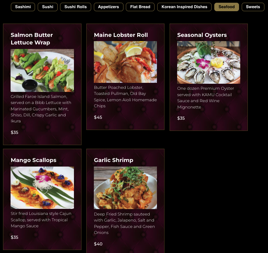This screenshot has height=253, width=268.
Task: Click the Seasonal Oysters platter photo
Action: coord(209,63)
